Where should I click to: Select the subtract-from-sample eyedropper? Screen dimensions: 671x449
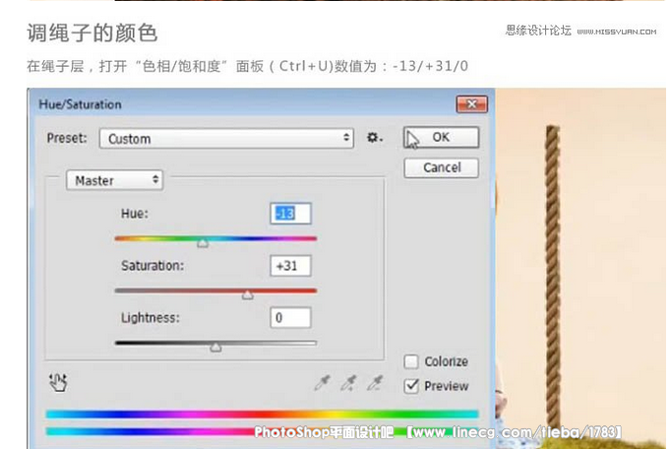click(375, 383)
